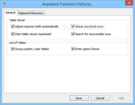Screen dimensions: 135x105
Task: Click the Anywhere Forensics app icon in title bar
Action: coord(4,4)
